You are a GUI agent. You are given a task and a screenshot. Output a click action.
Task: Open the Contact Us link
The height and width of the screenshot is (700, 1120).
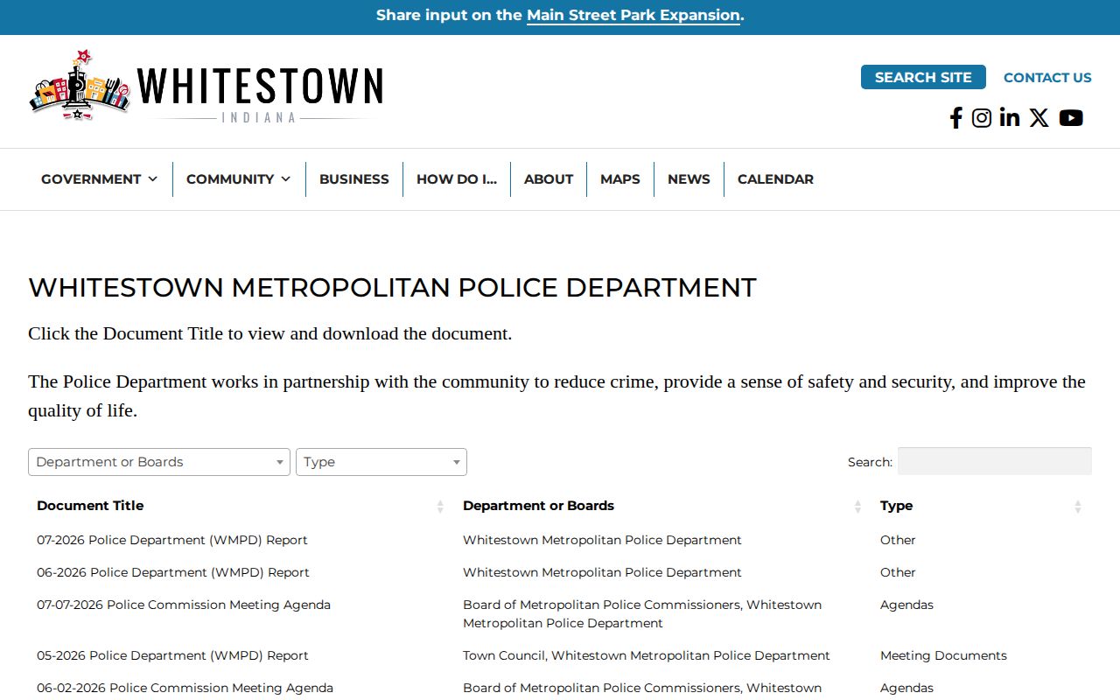1047,78
